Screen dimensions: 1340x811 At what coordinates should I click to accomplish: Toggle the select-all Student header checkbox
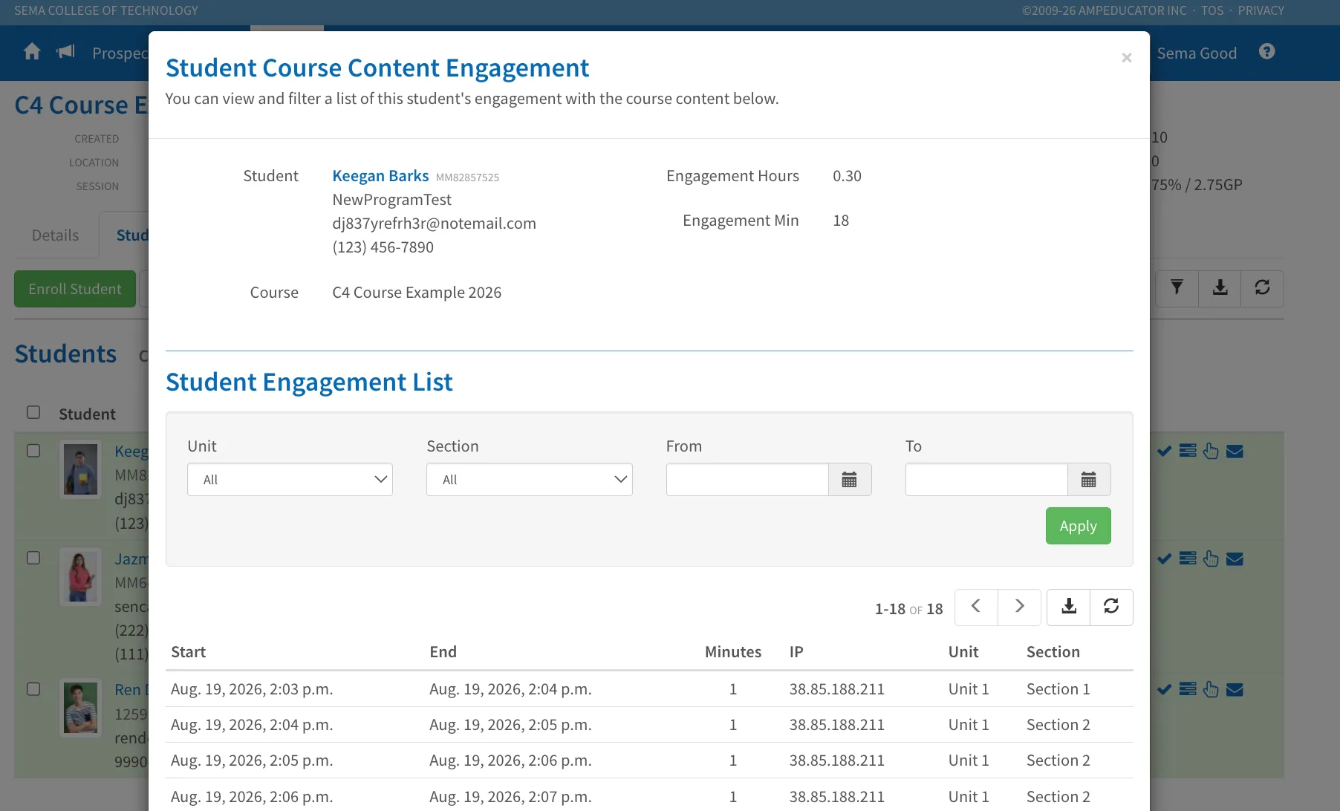(x=33, y=412)
